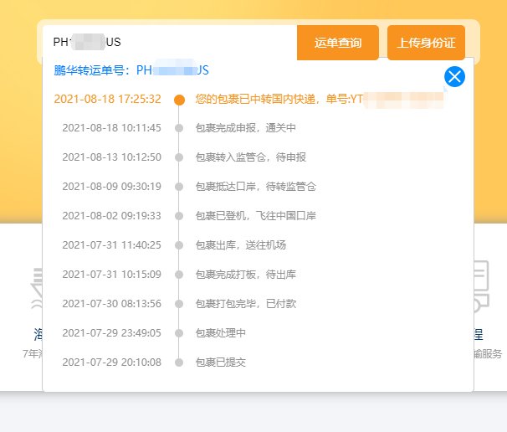Screen dimensions: 507x432
Task: Click timestamp 2021-07-31 10:15:09
Action: pyautogui.click(x=111, y=274)
